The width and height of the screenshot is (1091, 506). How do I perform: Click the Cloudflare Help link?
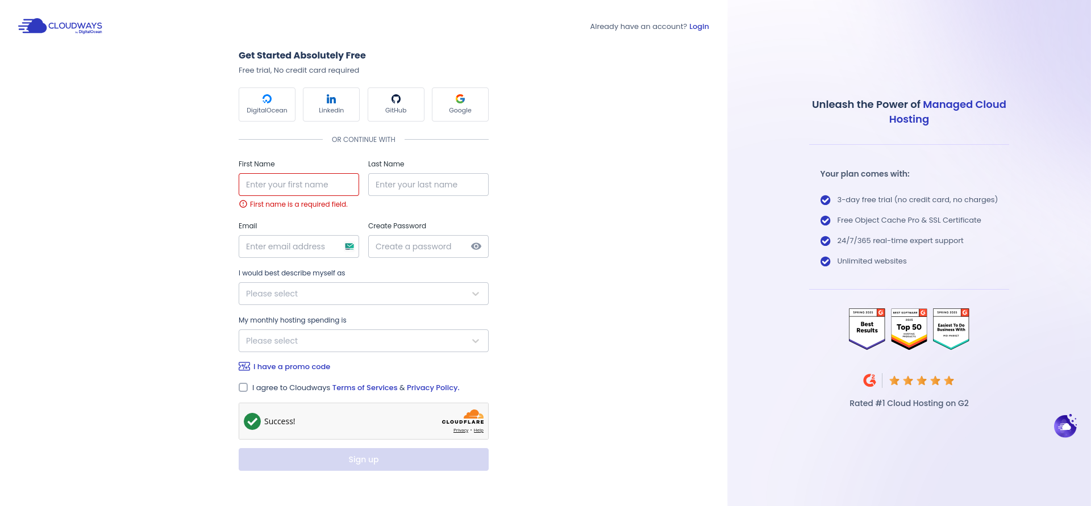pyautogui.click(x=478, y=430)
